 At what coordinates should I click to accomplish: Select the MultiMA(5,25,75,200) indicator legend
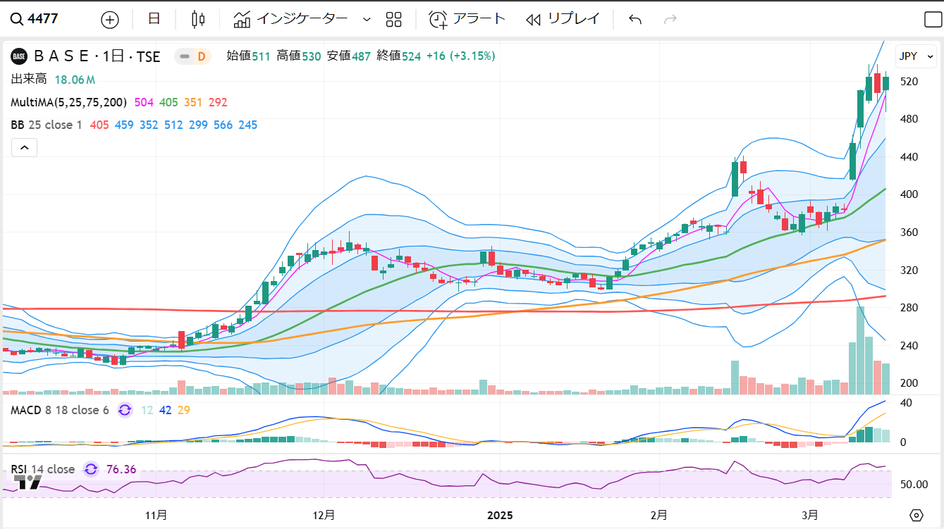[68, 102]
